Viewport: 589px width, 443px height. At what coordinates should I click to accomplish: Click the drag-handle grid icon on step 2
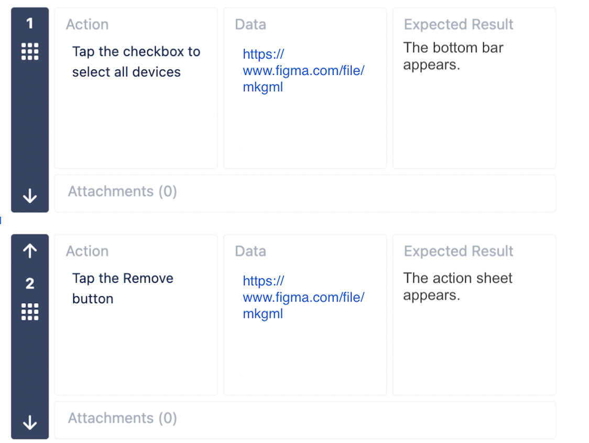(x=30, y=312)
